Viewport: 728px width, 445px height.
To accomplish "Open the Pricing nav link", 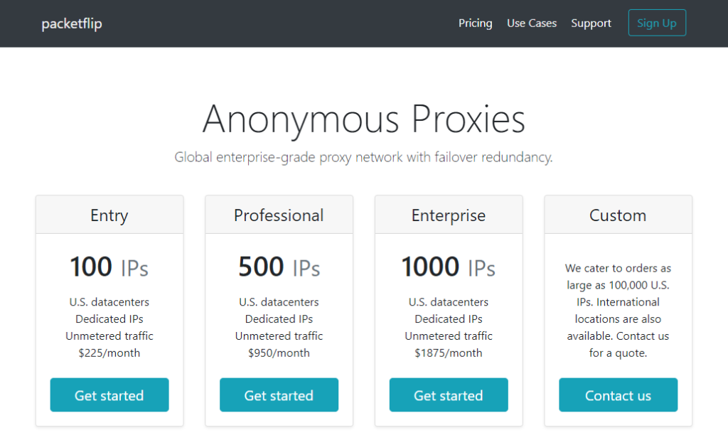I will coord(475,23).
